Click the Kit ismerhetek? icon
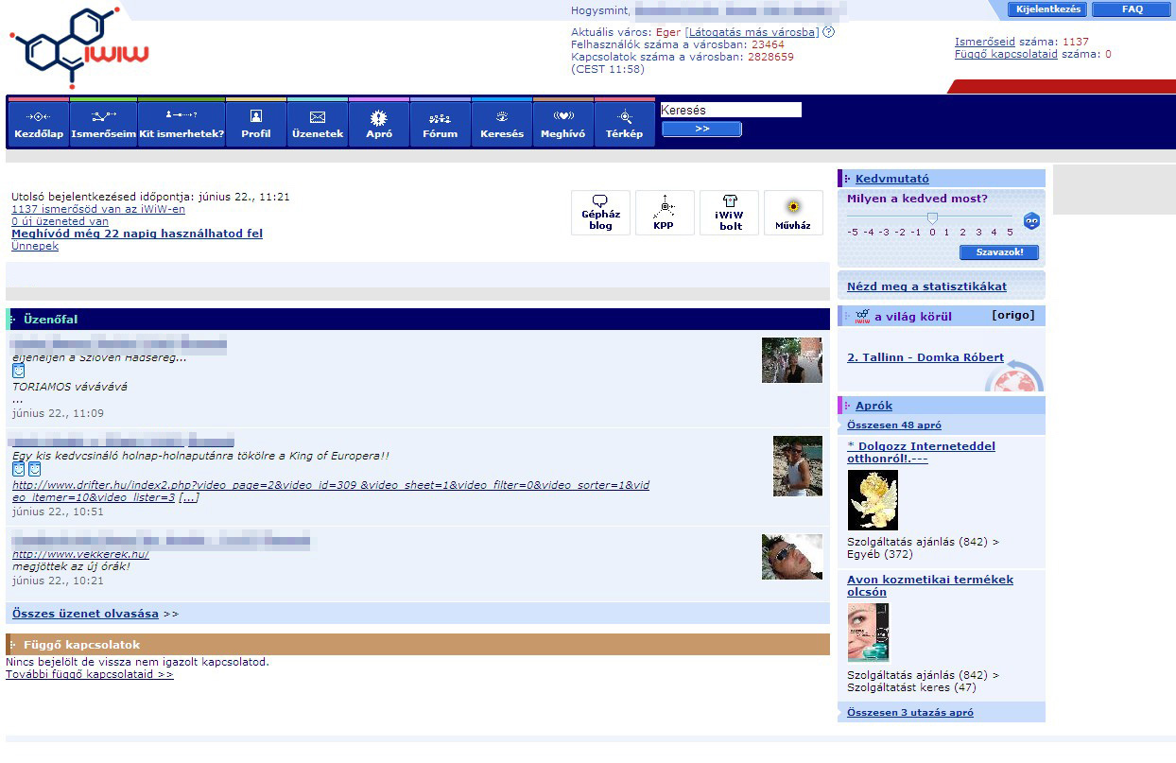The height and width of the screenshot is (763, 1176). pos(180,115)
